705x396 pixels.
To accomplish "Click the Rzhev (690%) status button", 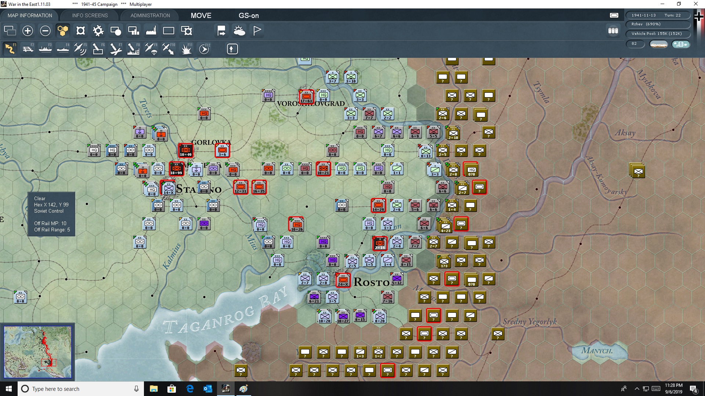I will [x=658, y=24].
